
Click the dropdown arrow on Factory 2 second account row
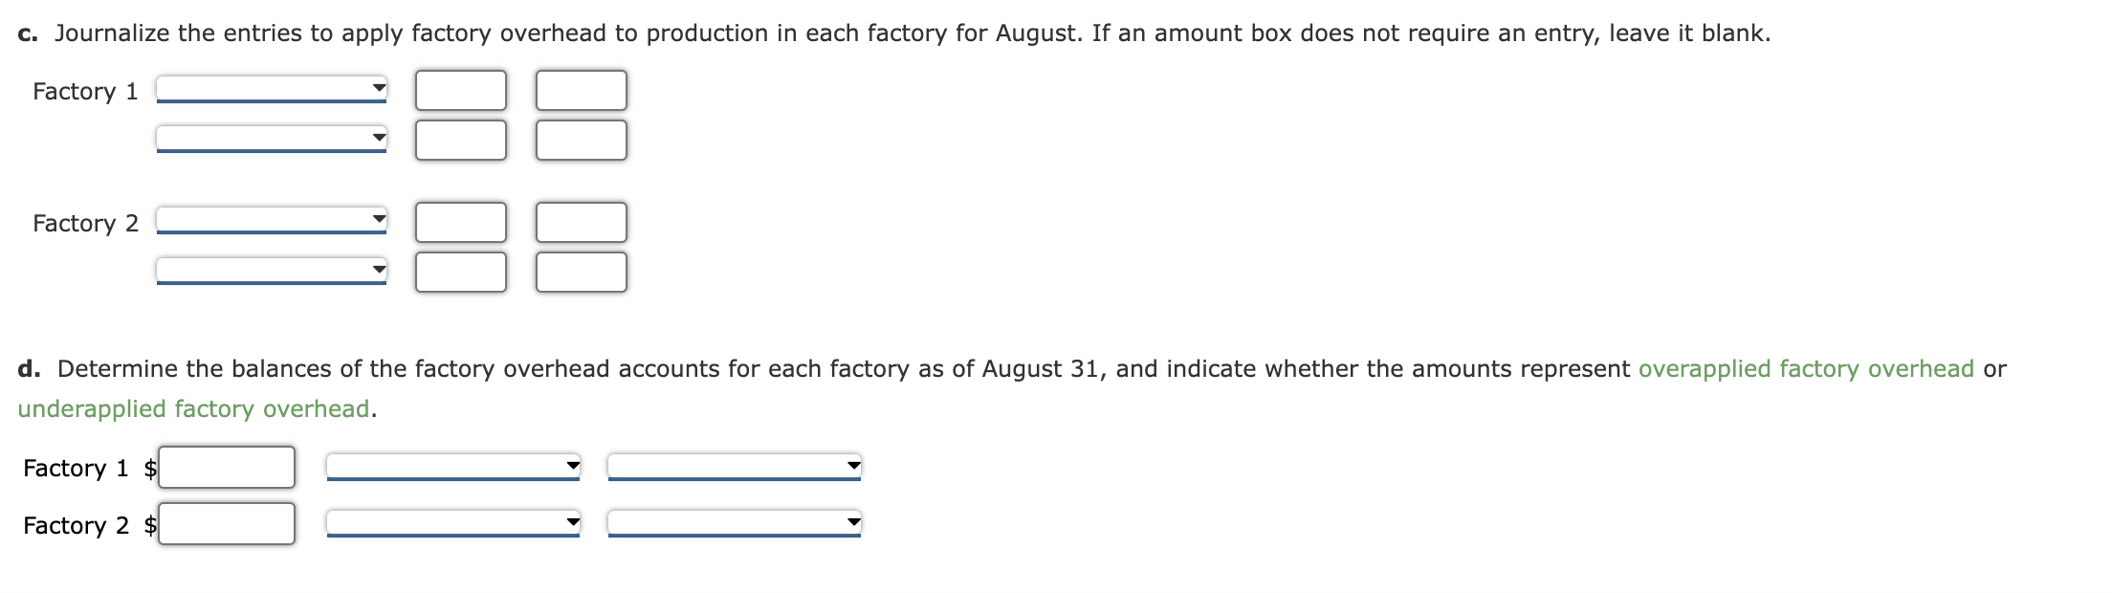tap(378, 271)
